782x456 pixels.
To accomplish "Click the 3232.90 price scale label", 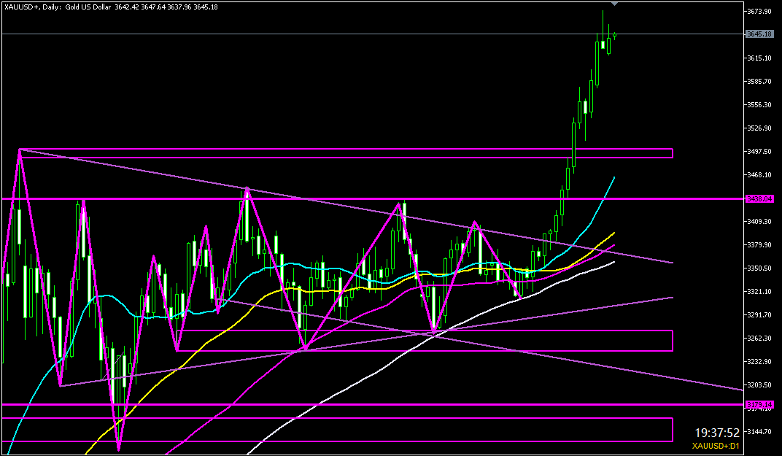I will 759,362.
